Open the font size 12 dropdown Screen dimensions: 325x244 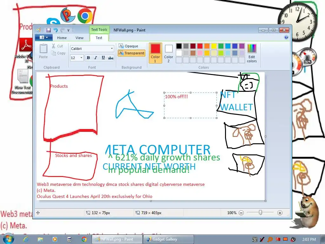pos(81,58)
